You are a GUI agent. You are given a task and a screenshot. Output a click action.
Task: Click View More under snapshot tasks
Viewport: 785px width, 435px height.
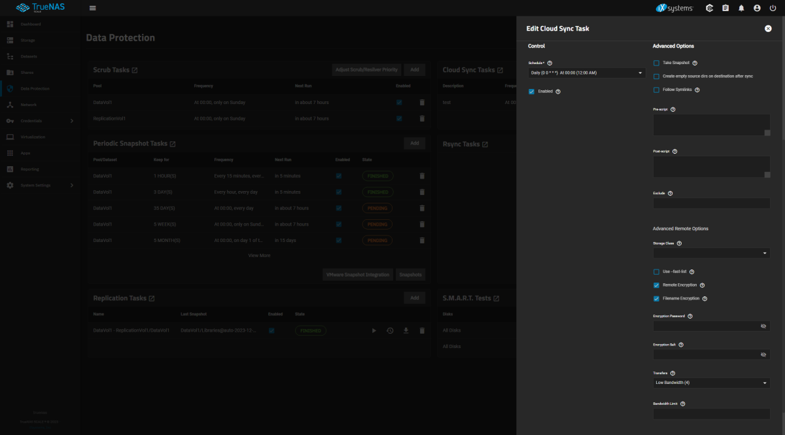259,256
